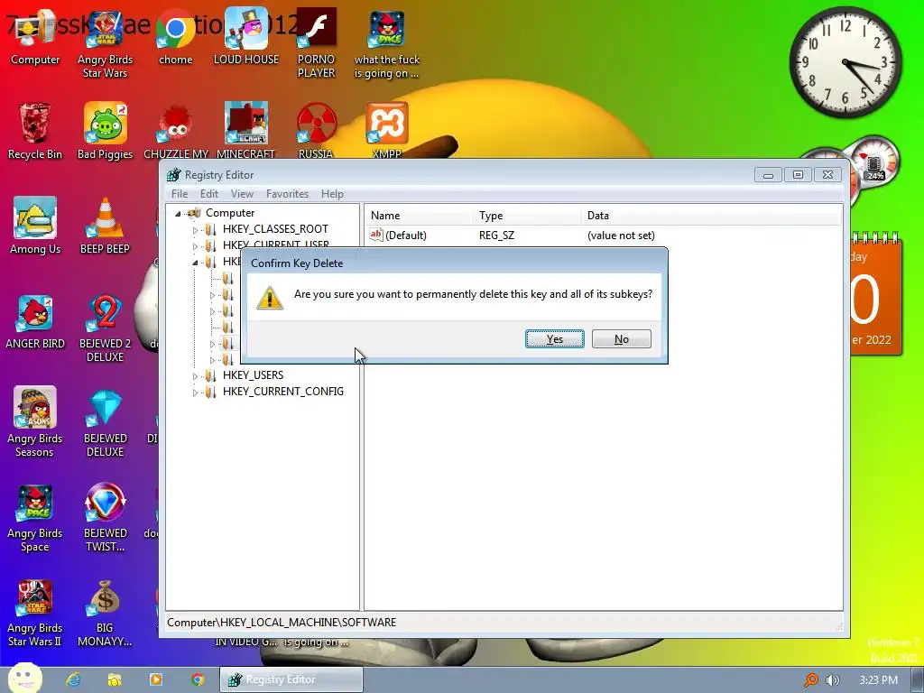Launch the chome desktop shortcut
Image resolution: width=924 pixels, height=693 pixels.
[176, 36]
